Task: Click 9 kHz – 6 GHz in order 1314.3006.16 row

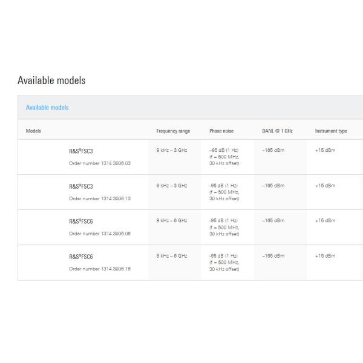Action: click(x=172, y=256)
